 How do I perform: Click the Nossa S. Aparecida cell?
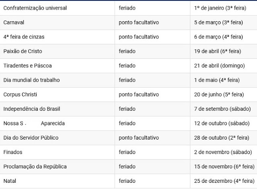point(34,123)
